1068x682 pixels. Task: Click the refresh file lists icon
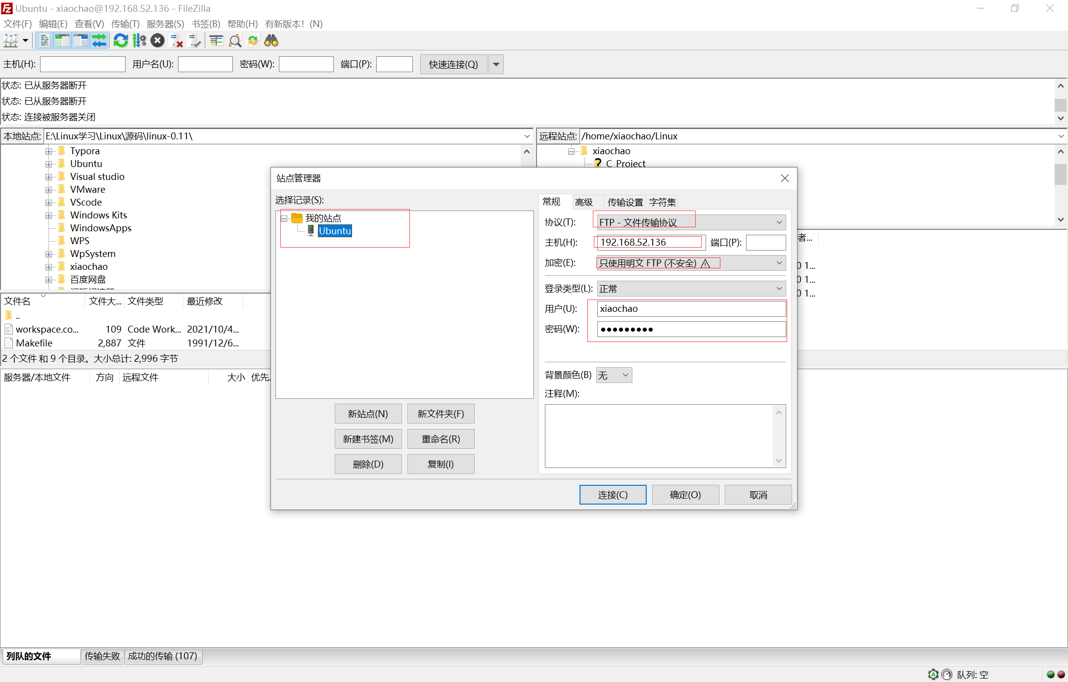(x=121, y=41)
